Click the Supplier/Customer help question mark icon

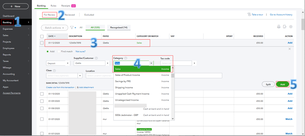[x=96, y=58]
